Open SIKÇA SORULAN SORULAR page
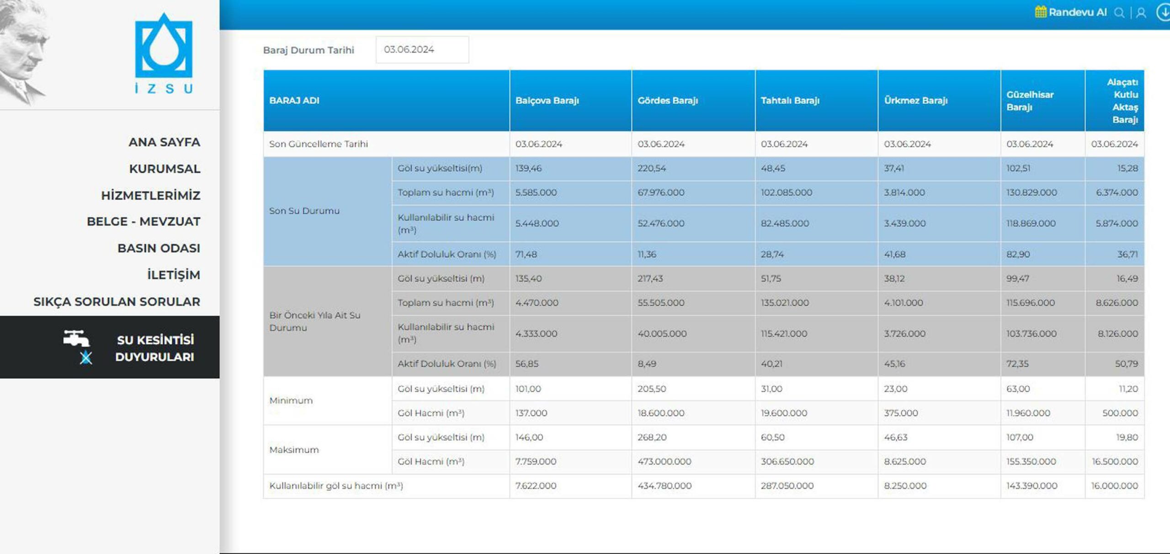1170x554 pixels. tap(117, 302)
